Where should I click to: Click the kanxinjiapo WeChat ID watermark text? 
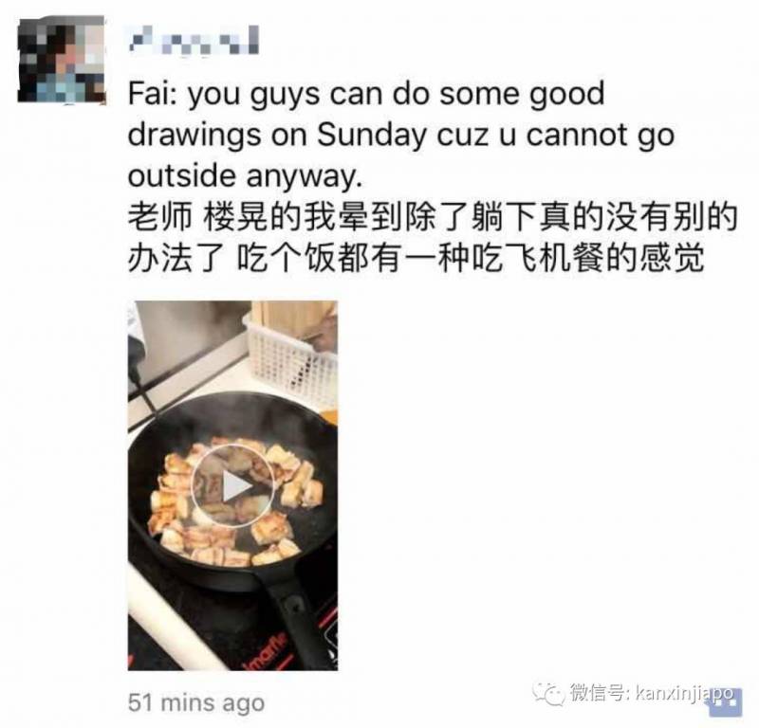click(684, 694)
